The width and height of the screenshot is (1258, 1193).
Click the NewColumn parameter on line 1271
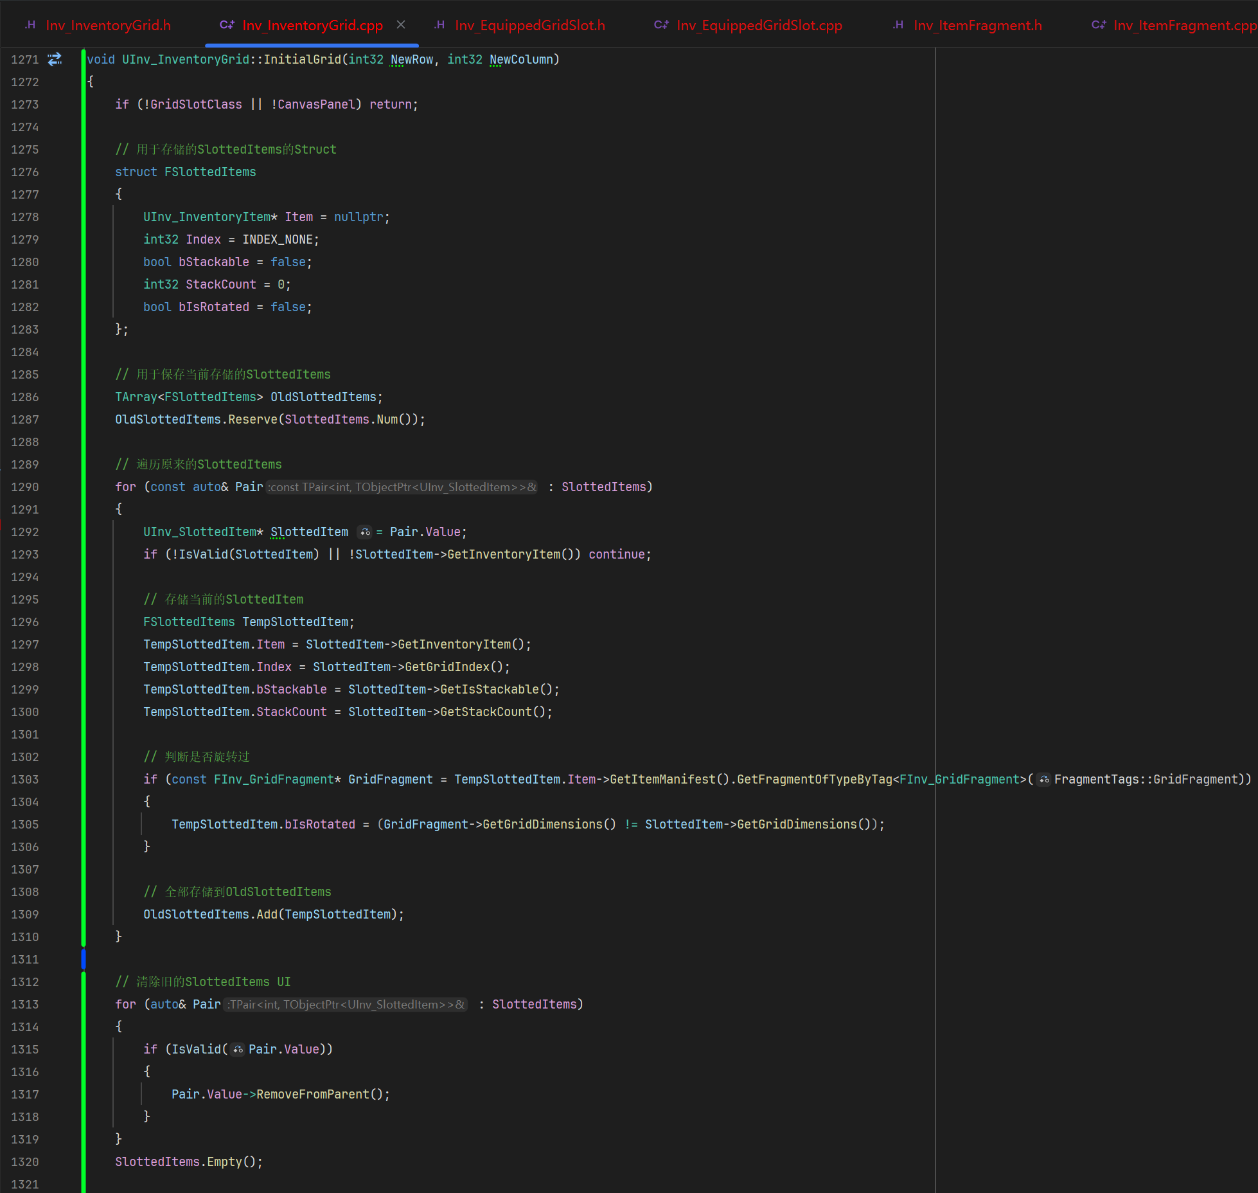(x=521, y=59)
